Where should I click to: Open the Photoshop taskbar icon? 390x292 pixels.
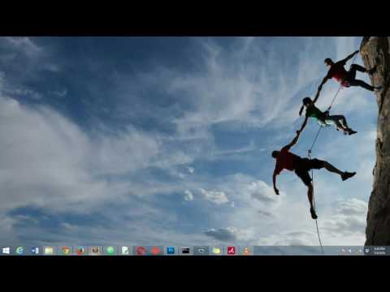(x=171, y=251)
